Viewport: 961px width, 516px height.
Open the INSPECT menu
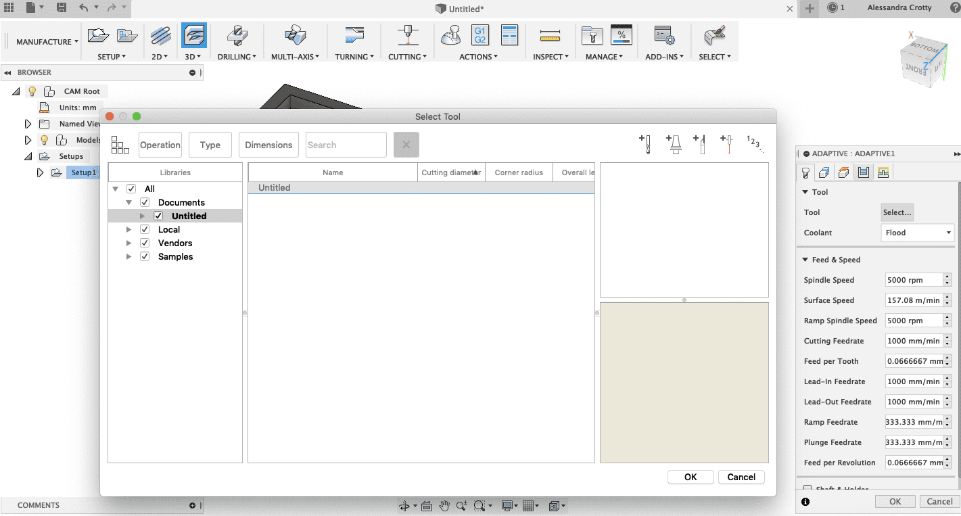tap(550, 57)
